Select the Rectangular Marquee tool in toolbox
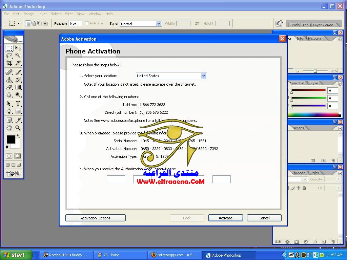The width and height of the screenshot is (347, 260). pos(9,48)
